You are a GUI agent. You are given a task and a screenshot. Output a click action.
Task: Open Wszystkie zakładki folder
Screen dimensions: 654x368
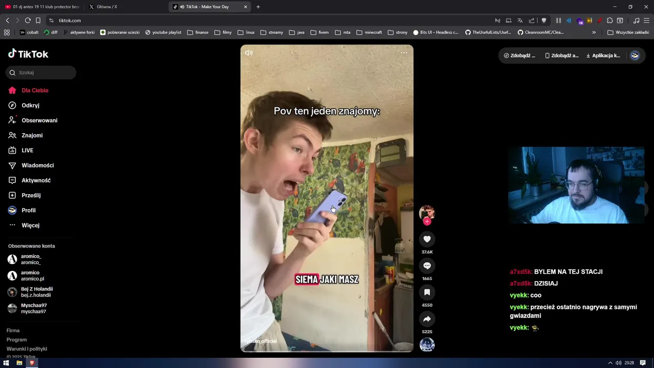click(628, 32)
